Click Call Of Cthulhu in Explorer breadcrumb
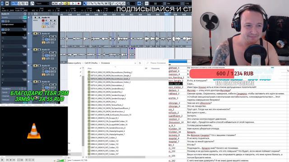Image resolution: width=289 pixels, height=162 pixels. pos(91,63)
